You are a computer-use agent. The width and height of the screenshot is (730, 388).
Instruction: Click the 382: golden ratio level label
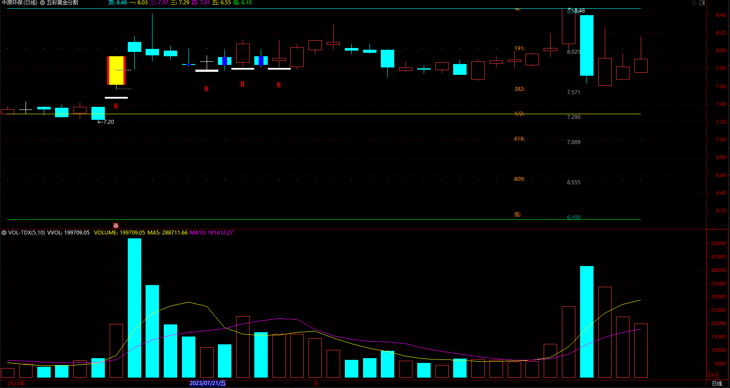pos(519,89)
